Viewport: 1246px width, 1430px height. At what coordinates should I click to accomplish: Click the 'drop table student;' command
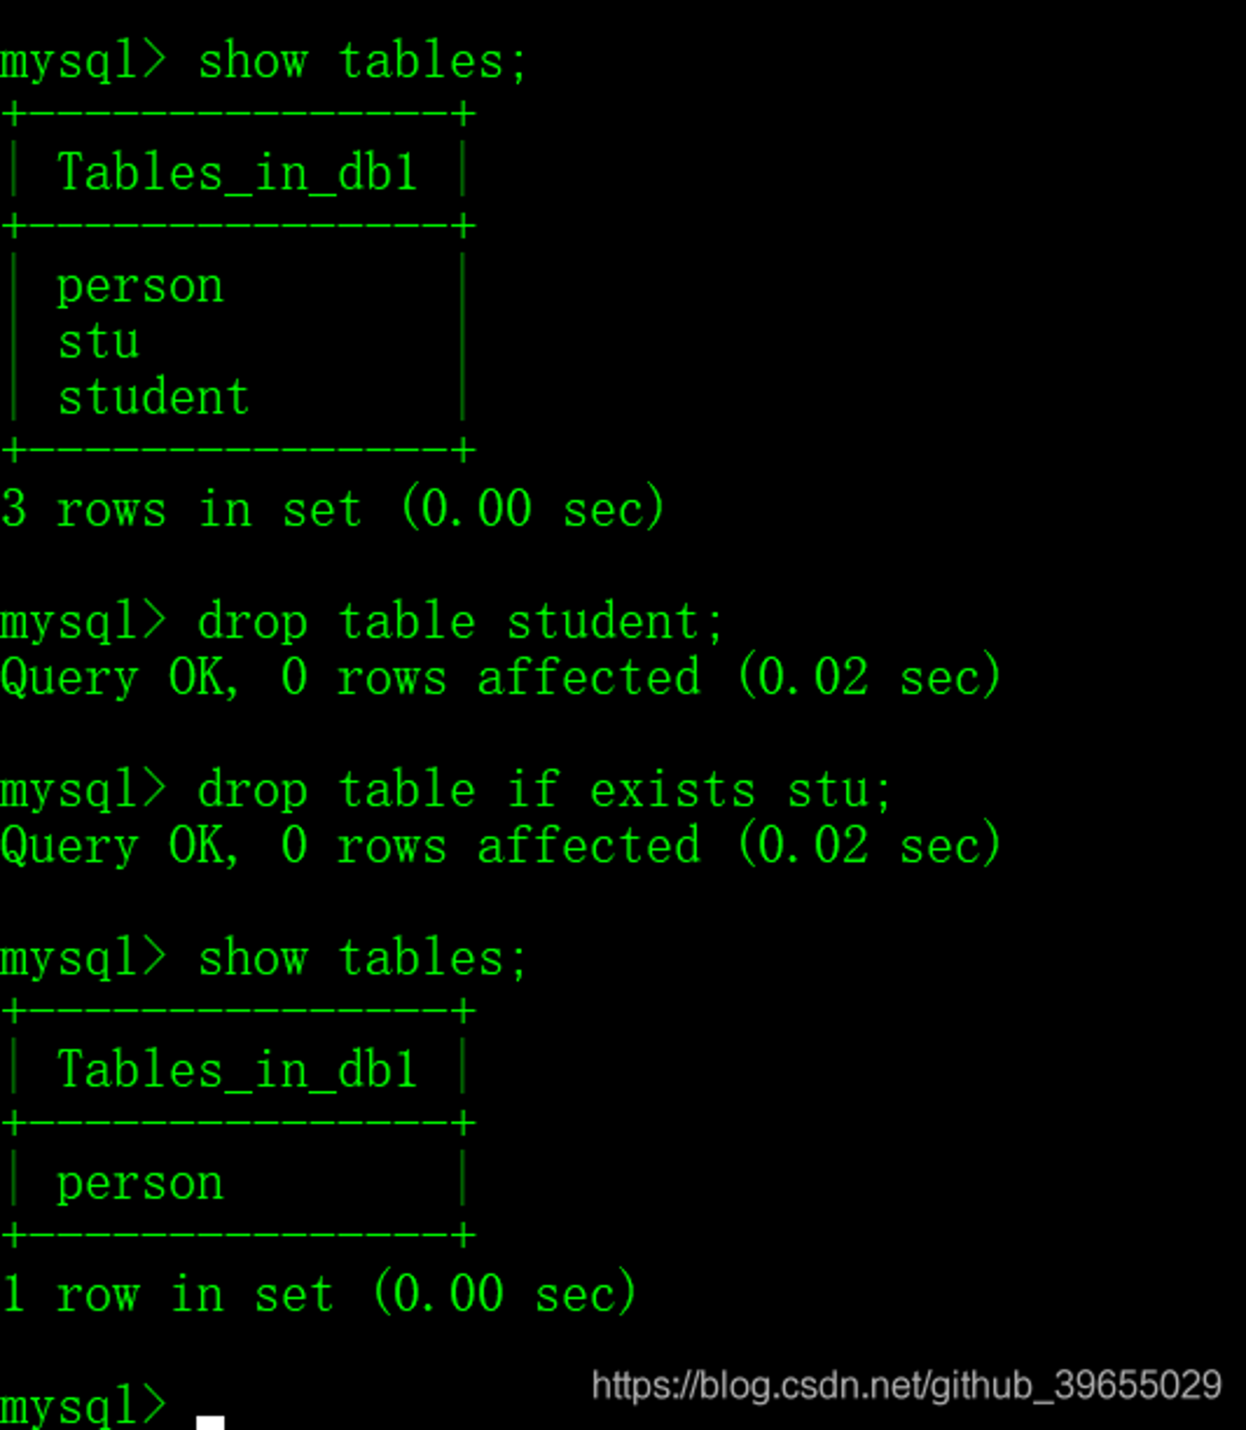(461, 622)
